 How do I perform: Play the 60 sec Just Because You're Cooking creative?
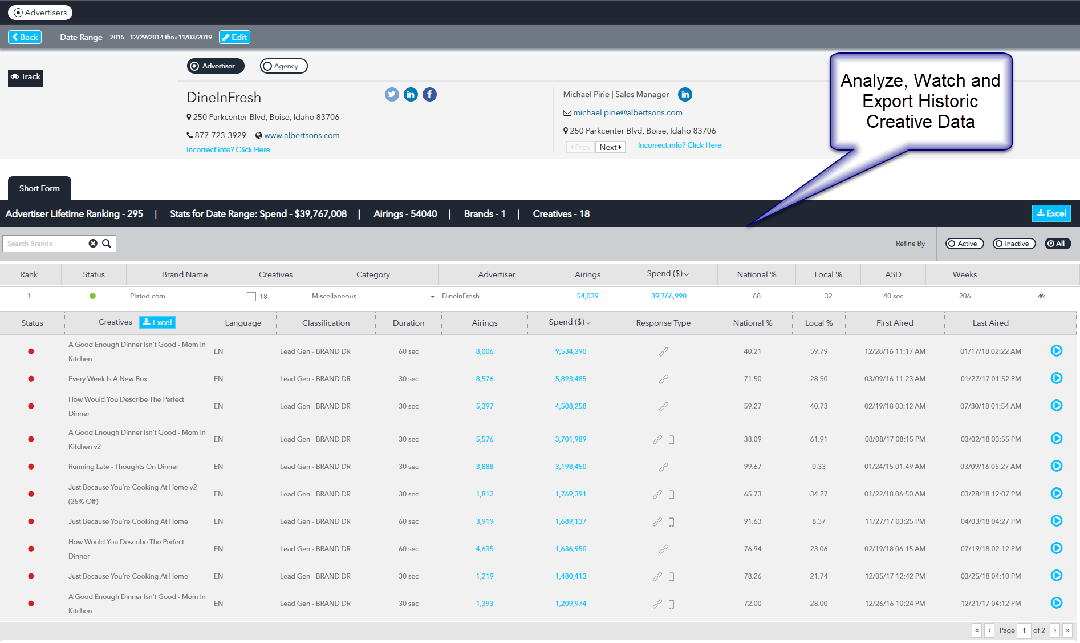click(1057, 521)
